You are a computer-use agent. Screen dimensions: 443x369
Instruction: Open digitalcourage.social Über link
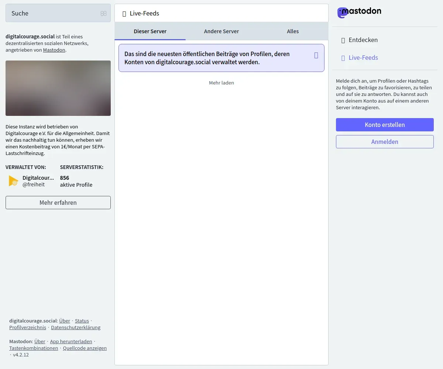[x=65, y=321]
